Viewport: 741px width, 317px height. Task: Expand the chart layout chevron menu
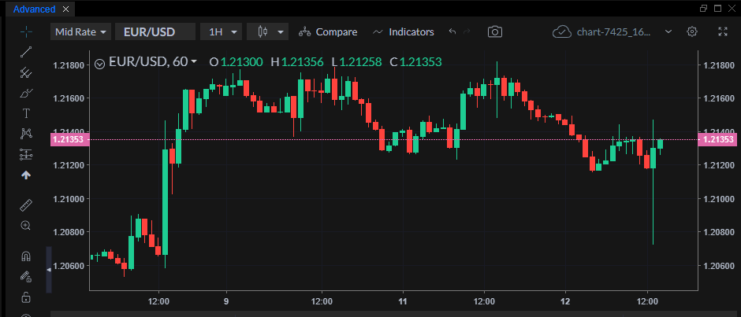[668, 31]
